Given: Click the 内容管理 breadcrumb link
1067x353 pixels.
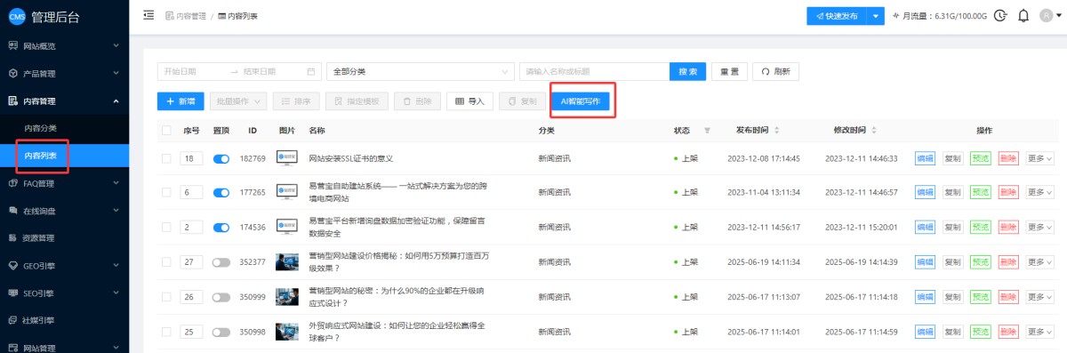Looking at the screenshot, I should [x=185, y=16].
